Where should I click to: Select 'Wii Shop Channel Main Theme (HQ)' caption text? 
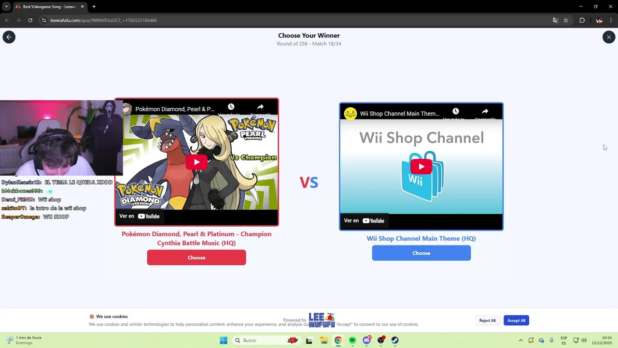(421, 238)
